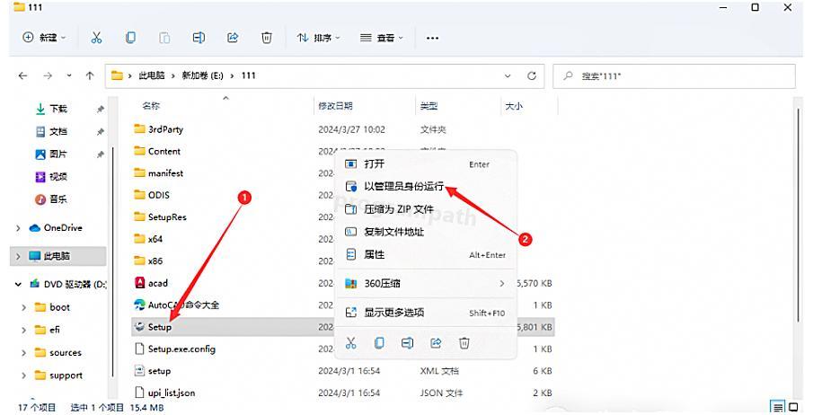Click Cut icon in context menu
The image size is (813, 415).
[x=351, y=343]
